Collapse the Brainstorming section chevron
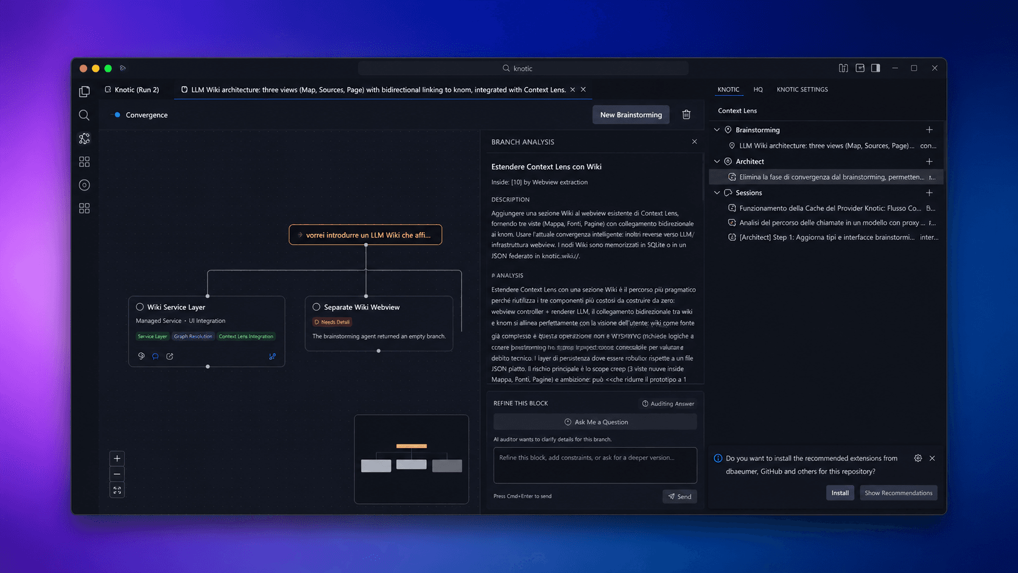The height and width of the screenshot is (573, 1018). (717, 130)
